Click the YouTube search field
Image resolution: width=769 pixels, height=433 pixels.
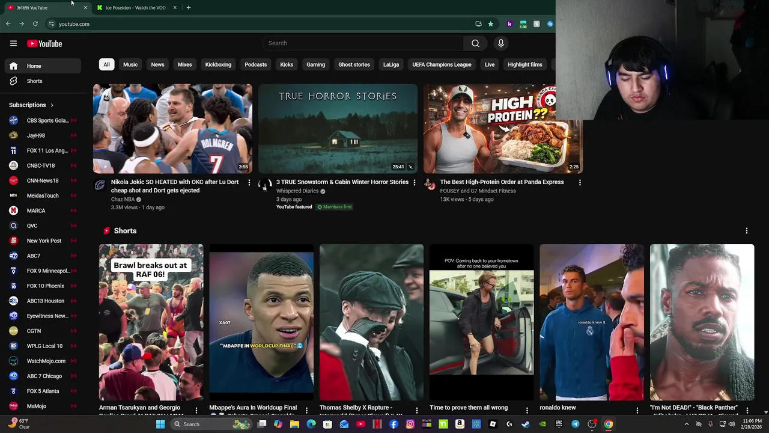[363, 43]
